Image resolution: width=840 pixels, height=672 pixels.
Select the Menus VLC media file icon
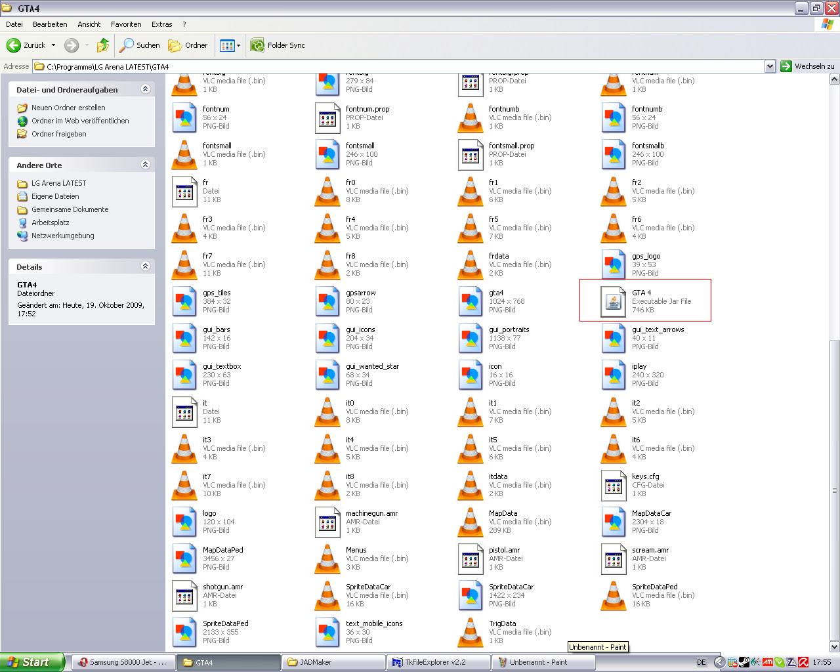coord(327,558)
